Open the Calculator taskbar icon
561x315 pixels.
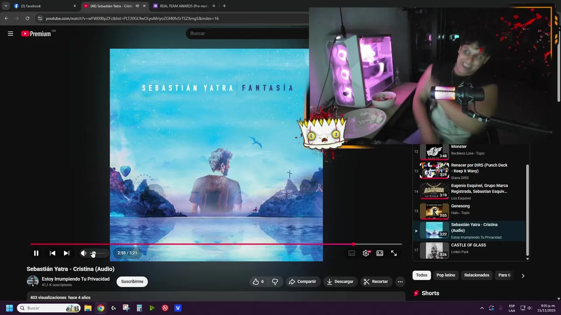139,308
